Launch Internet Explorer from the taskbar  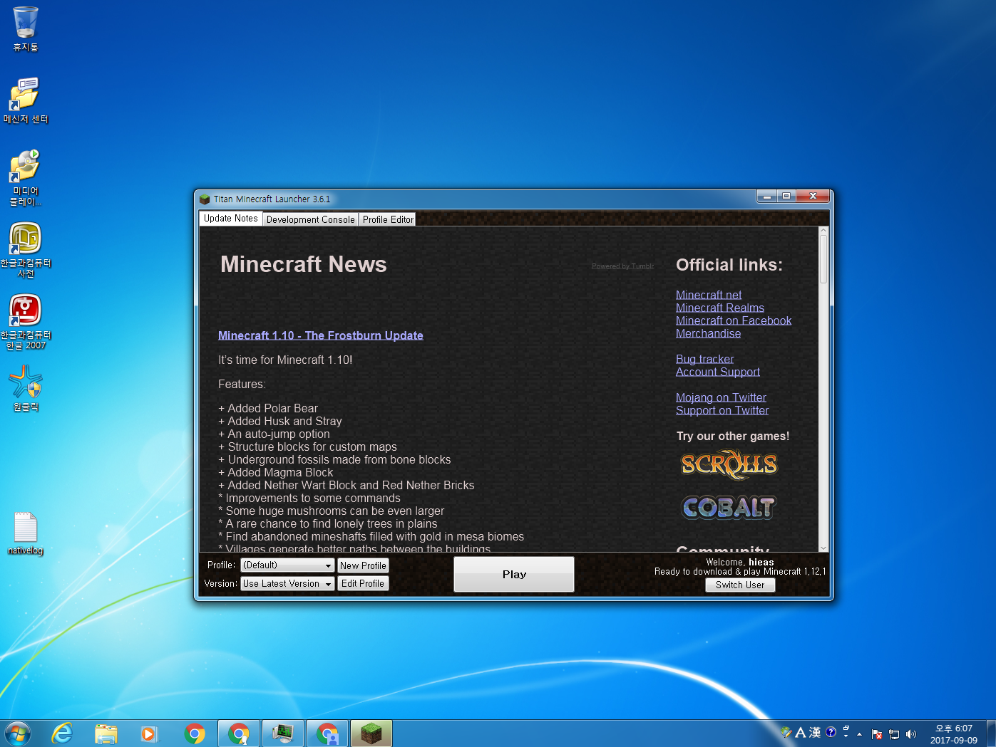62,733
